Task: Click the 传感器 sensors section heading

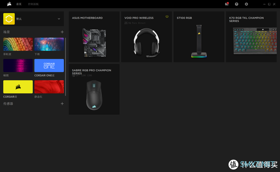Action: [x=8, y=104]
